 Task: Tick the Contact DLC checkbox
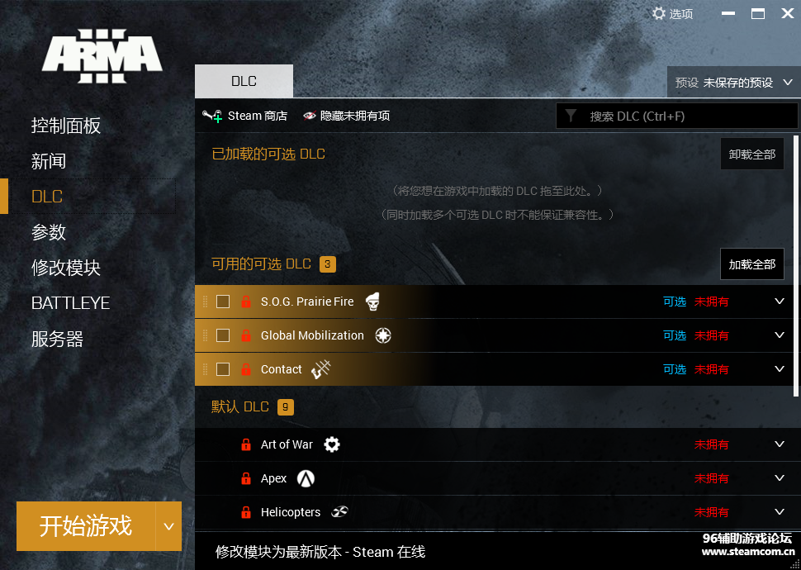point(223,369)
